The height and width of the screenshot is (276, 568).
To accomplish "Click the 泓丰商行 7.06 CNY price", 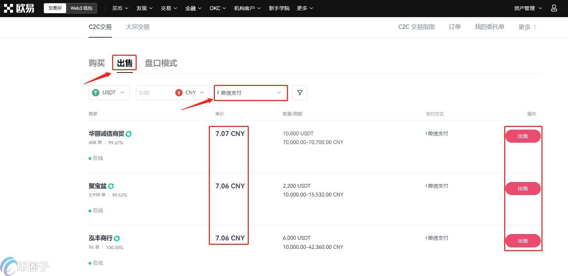I will (x=230, y=238).
